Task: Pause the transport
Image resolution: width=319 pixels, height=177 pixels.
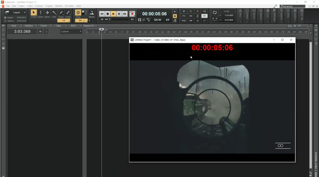Action: (119, 14)
